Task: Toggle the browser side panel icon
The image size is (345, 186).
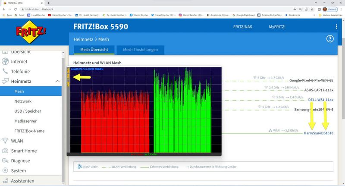Action: (x=319, y=9)
